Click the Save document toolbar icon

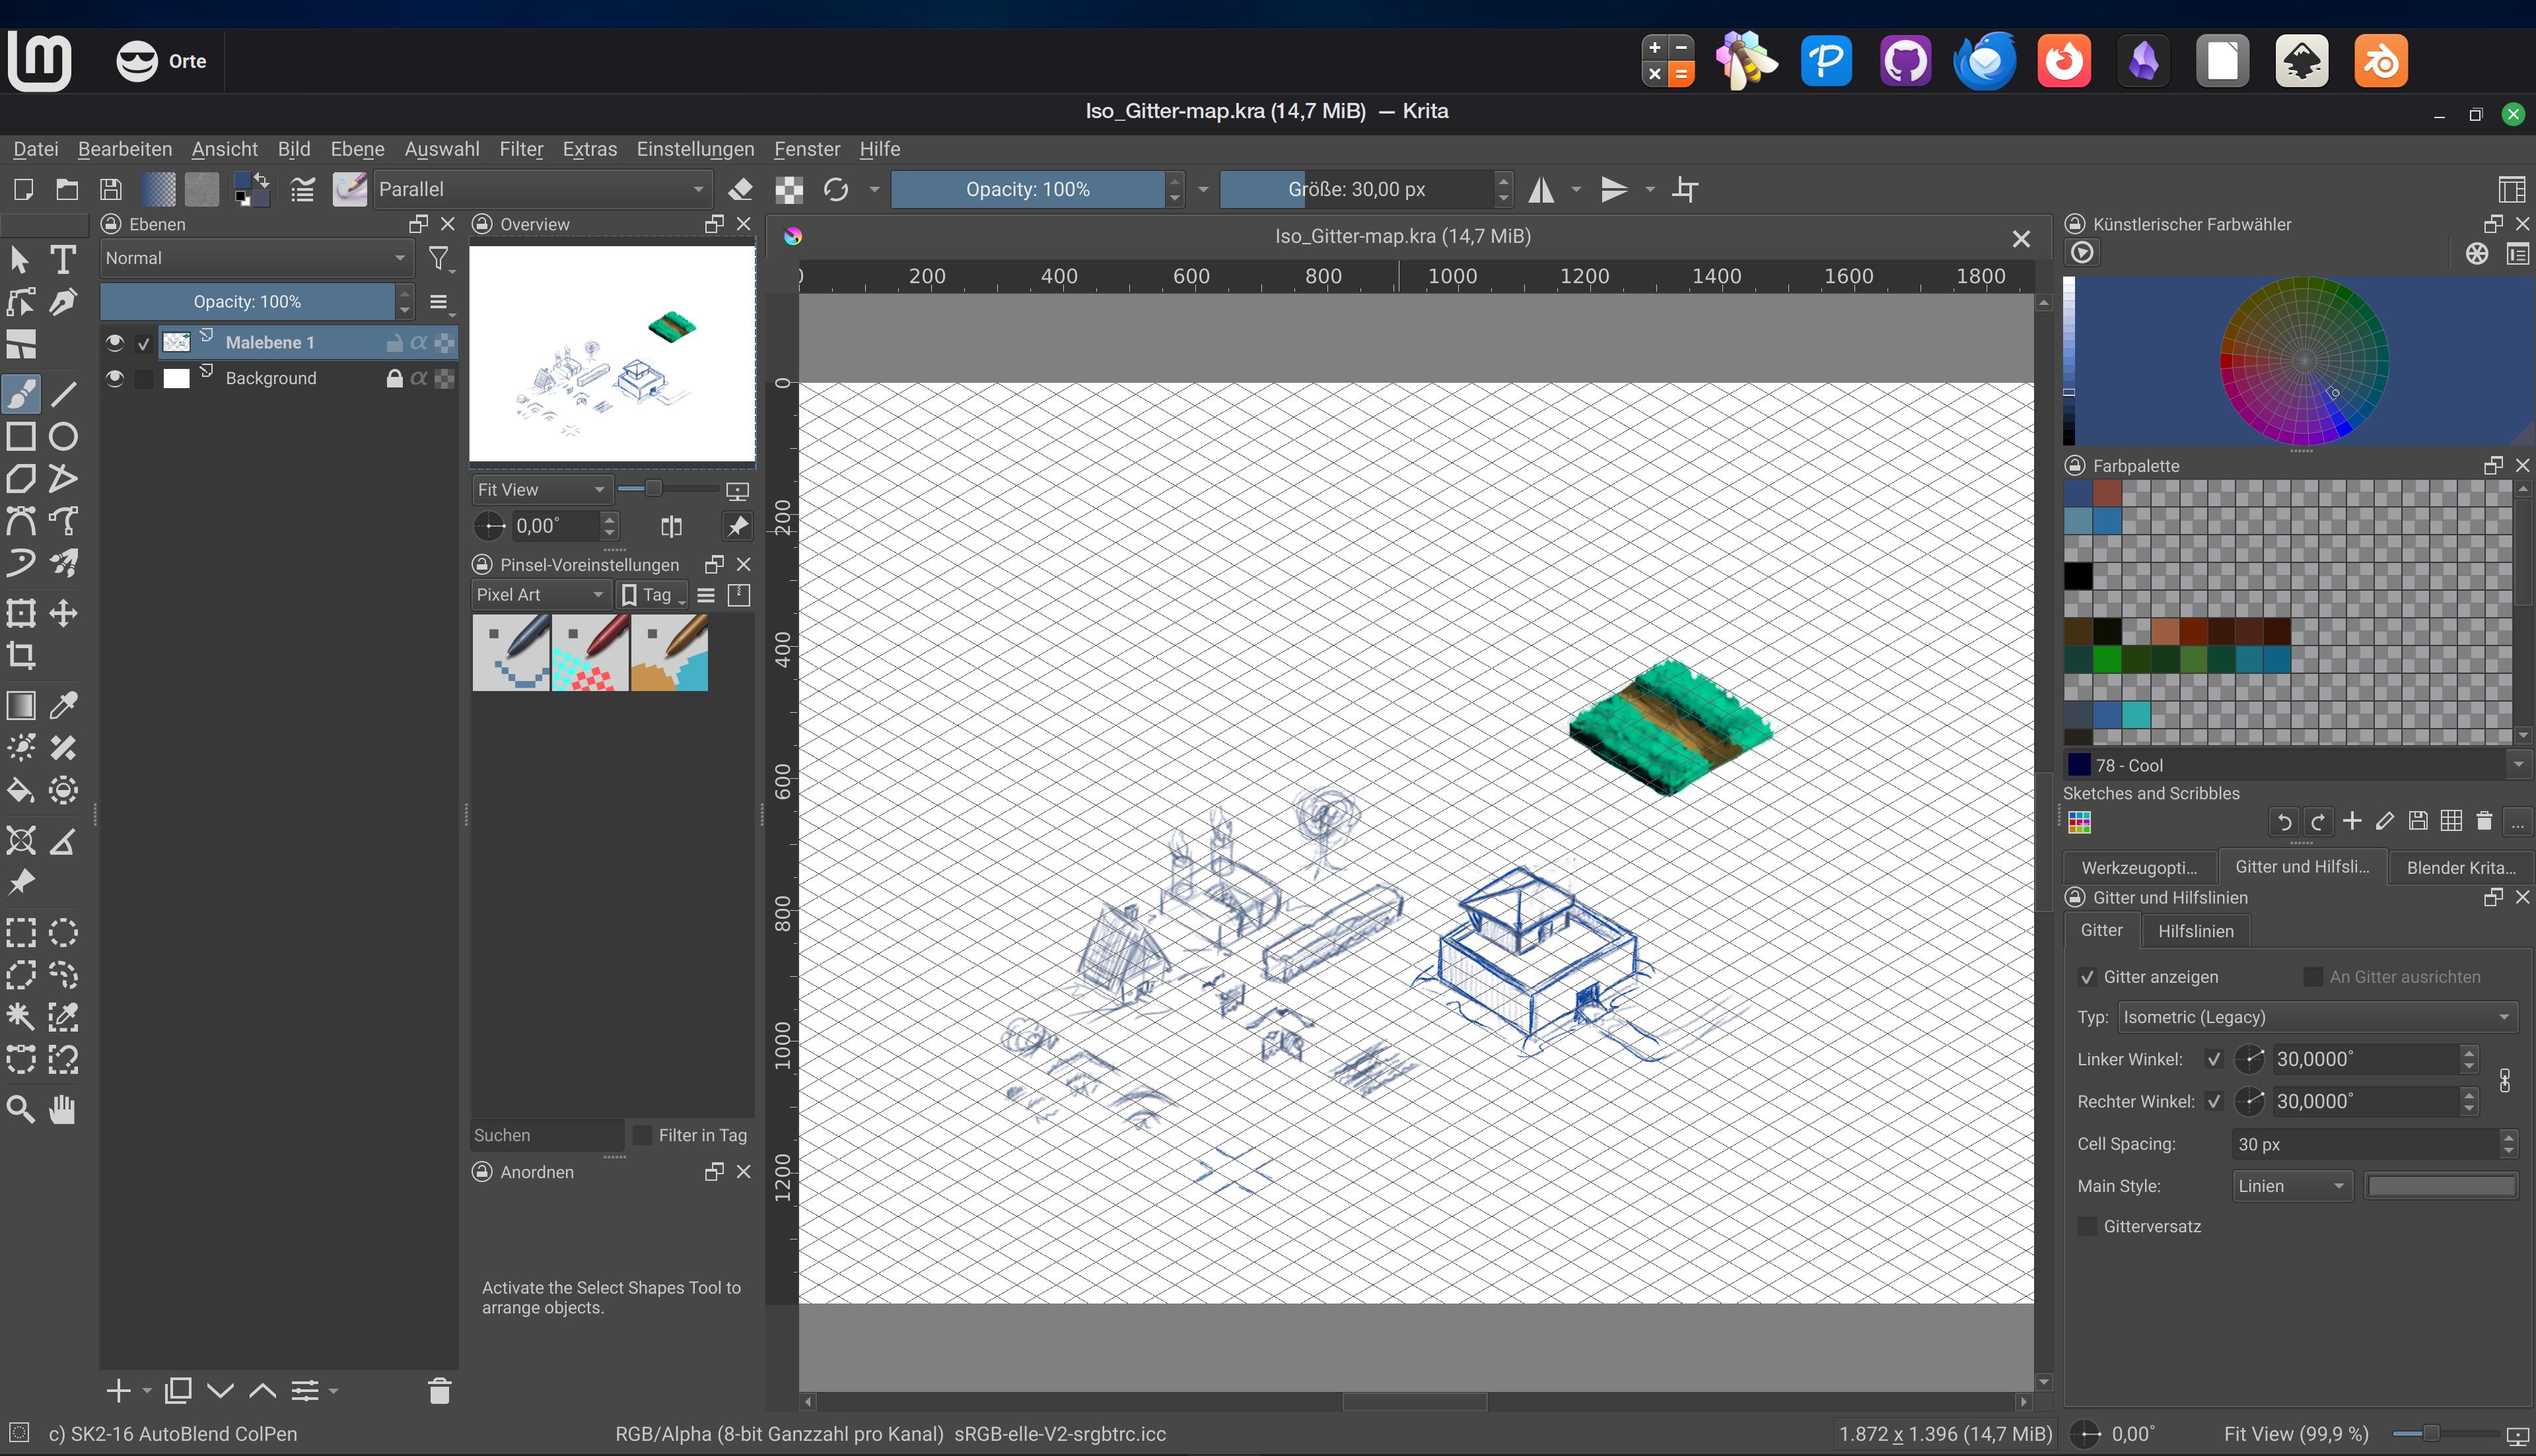click(x=110, y=189)
